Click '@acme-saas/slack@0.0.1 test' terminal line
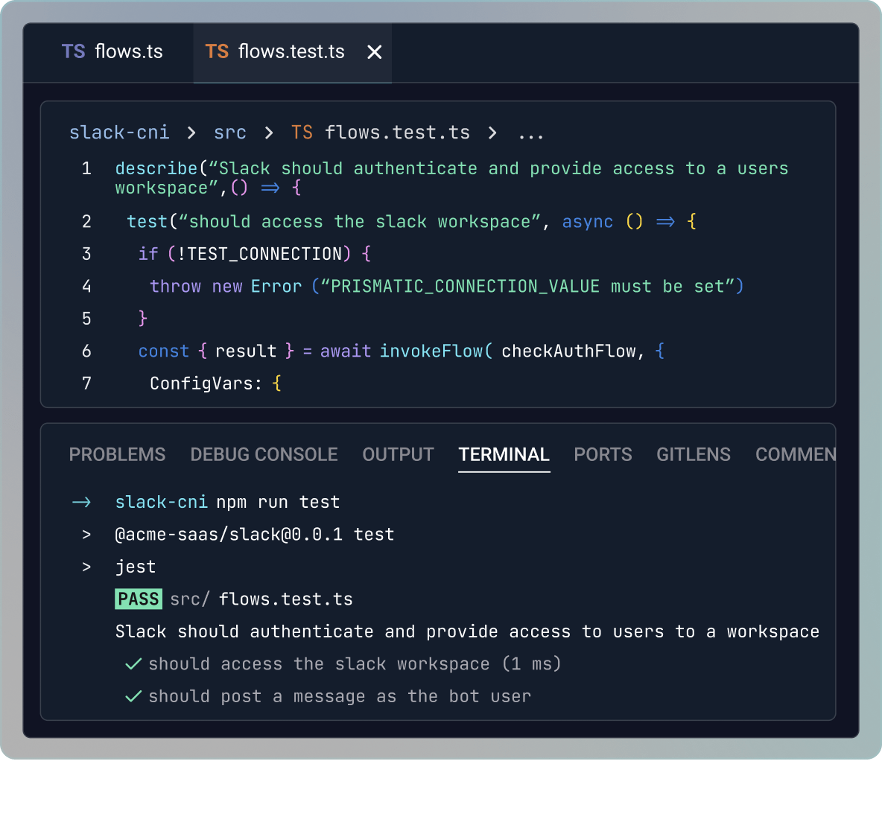The height and width of the screenshot is (834, 882). 254,534
